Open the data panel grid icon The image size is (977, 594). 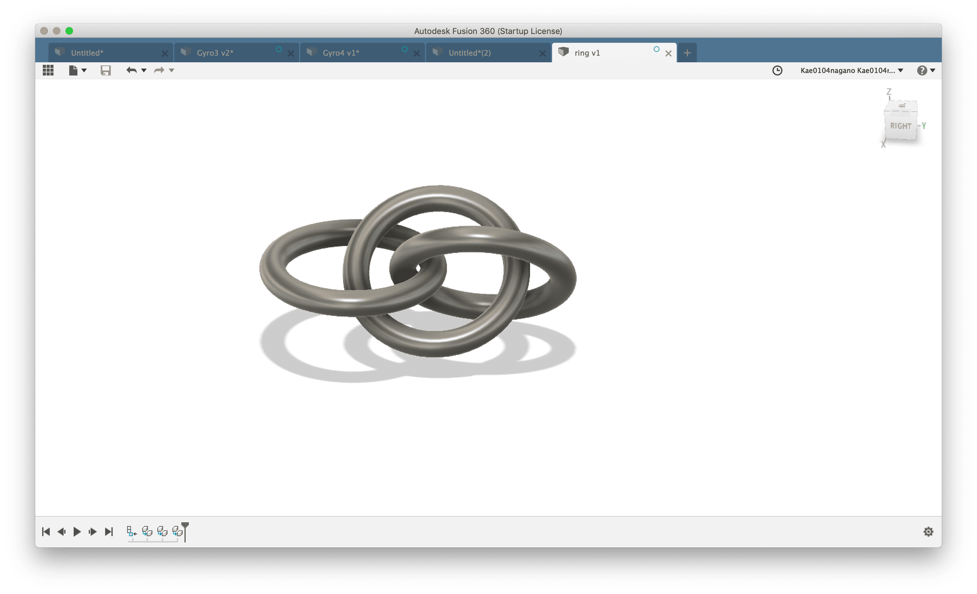click(48, 70)
